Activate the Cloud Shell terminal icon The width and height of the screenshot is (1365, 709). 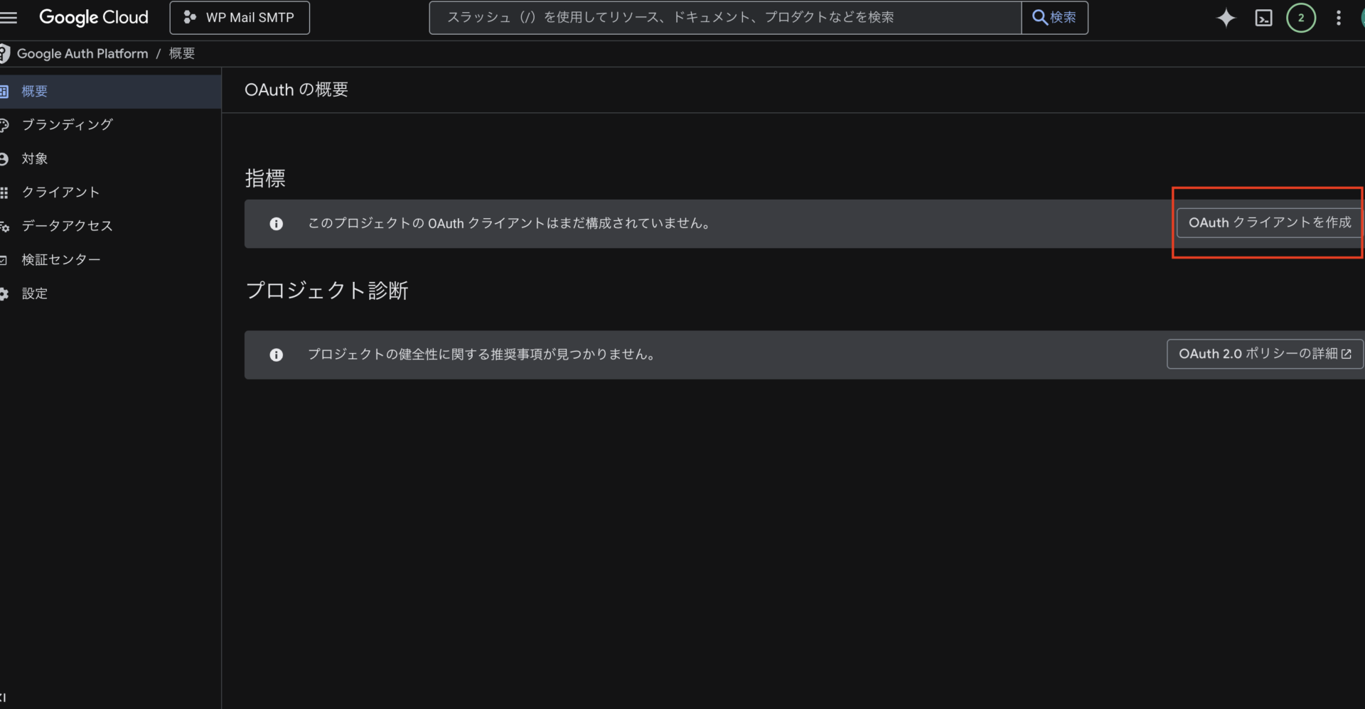point(1263,18)
